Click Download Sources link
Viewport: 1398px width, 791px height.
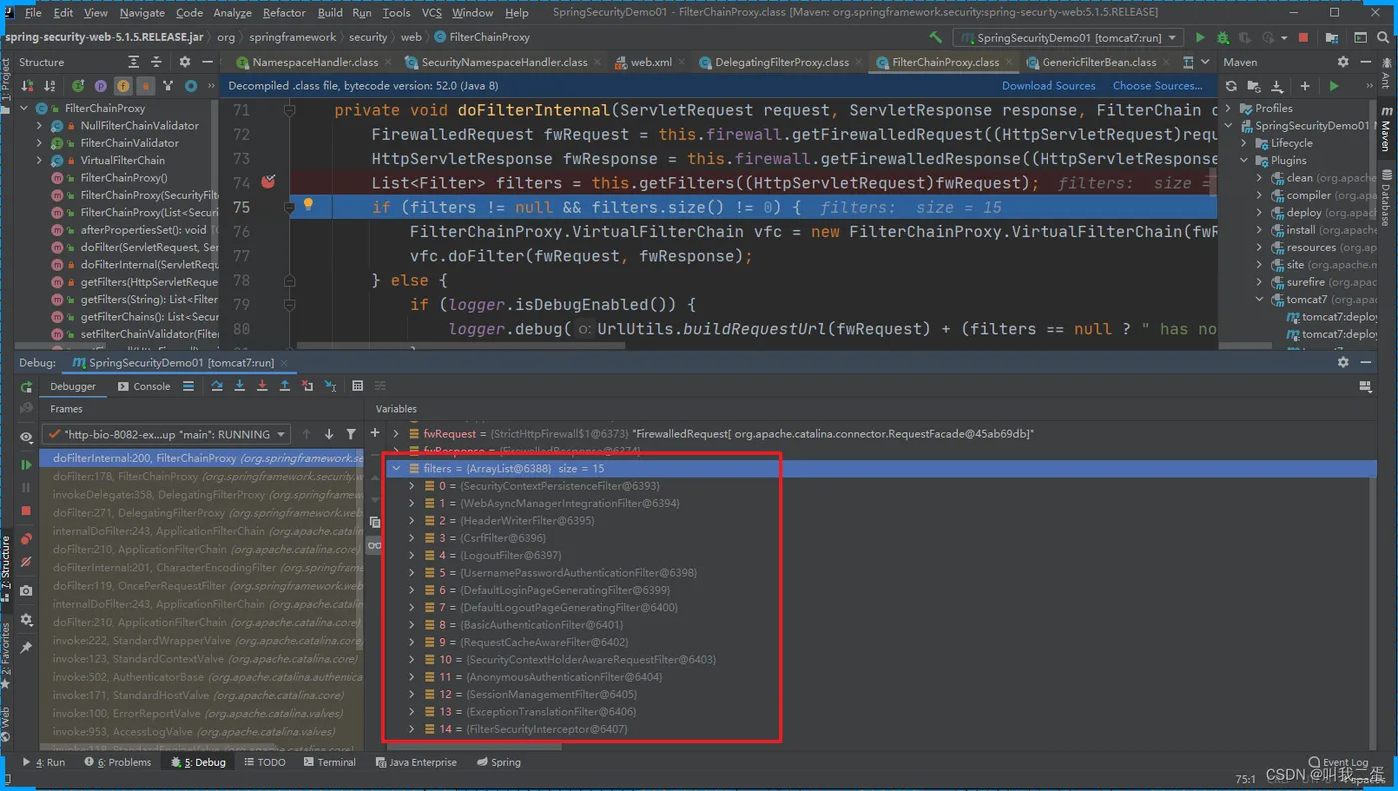click(x=1048, y=86)
